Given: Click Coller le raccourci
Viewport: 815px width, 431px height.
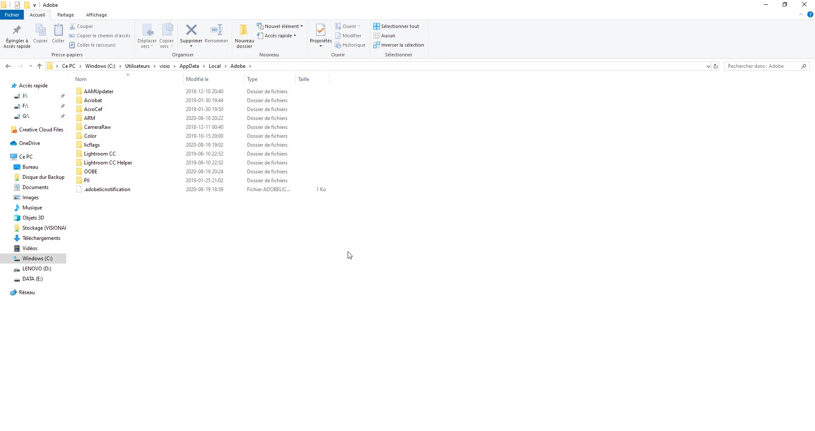Looking at the screenshot, I should coord(93,45).
